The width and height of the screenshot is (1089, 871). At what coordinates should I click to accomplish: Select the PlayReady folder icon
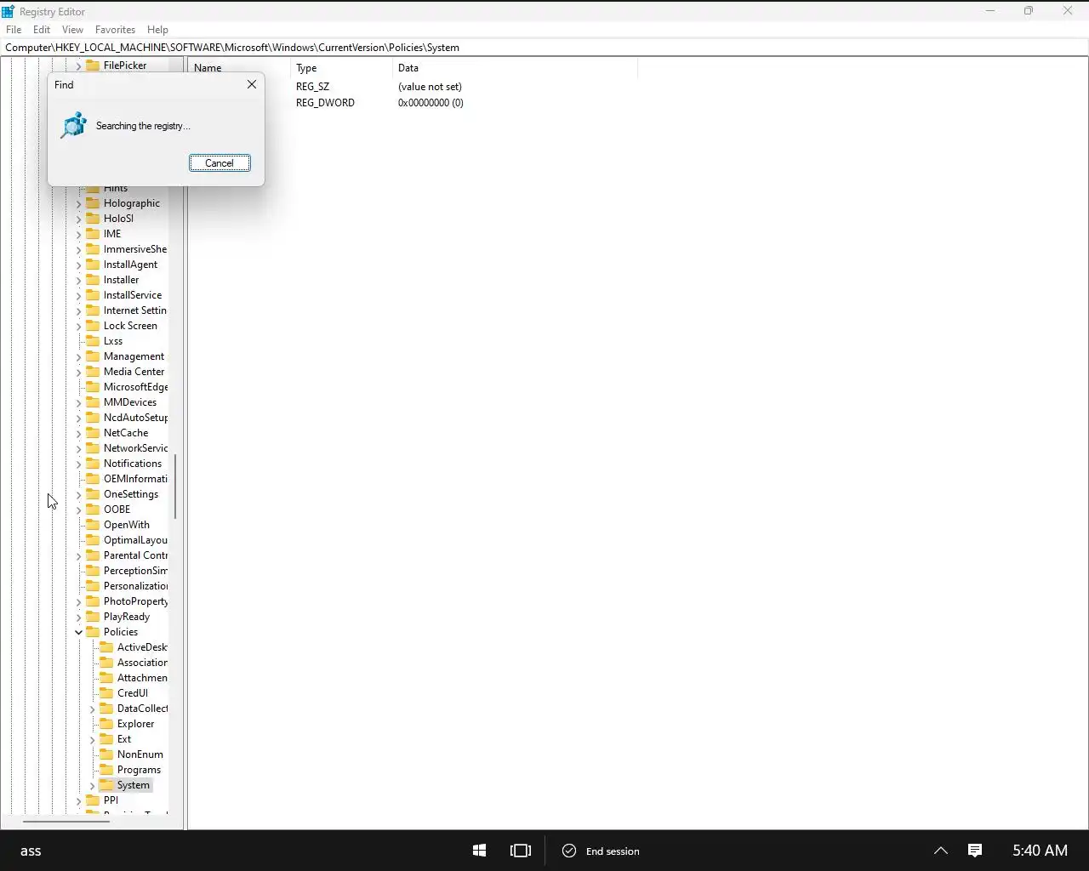[93, 617]
